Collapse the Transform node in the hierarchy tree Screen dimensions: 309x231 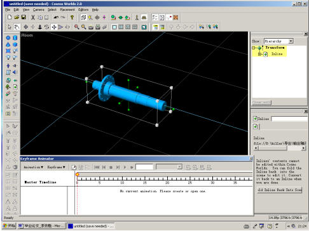click(254, 48)
